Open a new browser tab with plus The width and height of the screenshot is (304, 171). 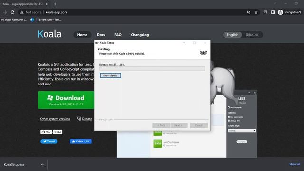coord(56,4)
